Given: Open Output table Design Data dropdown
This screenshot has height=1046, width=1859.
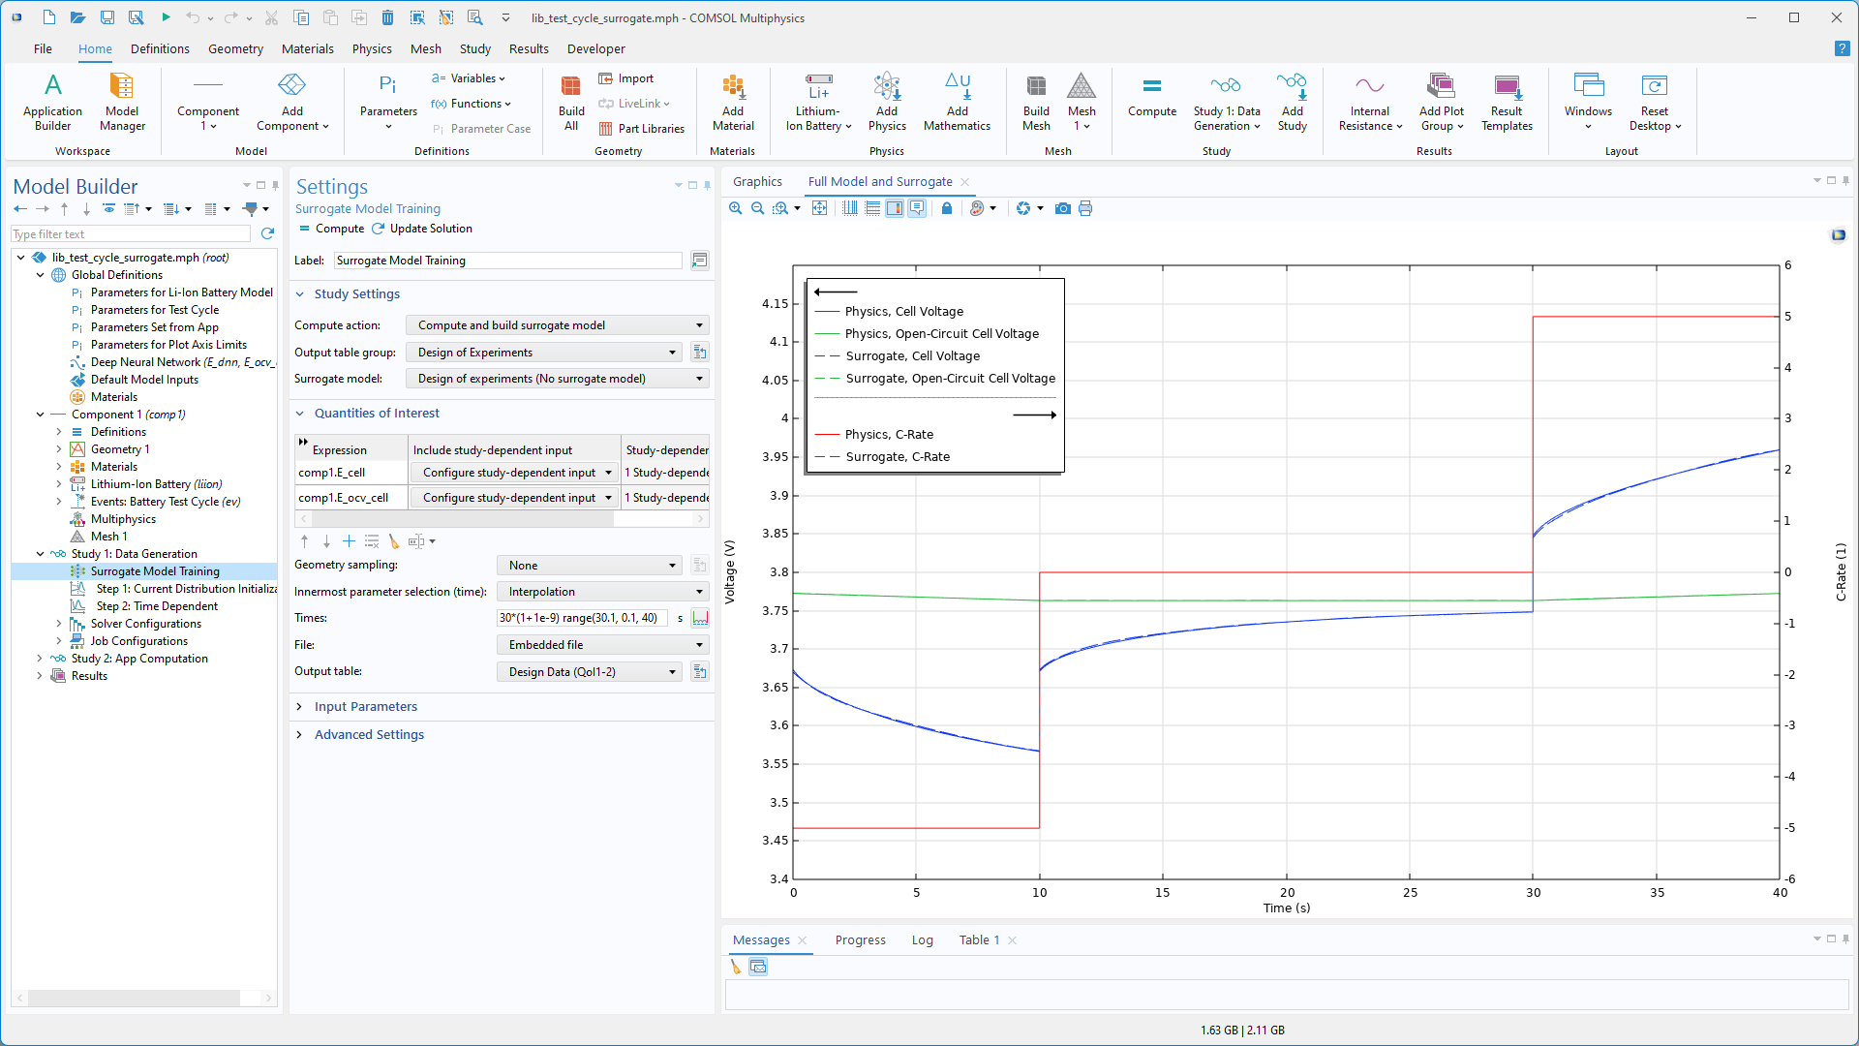Looking at the screenshot, I should (590, 672).
